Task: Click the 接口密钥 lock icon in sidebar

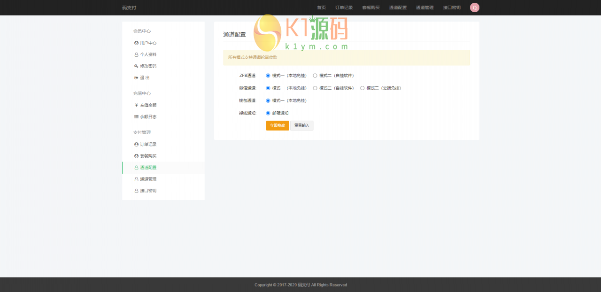Action: point(136,191)
